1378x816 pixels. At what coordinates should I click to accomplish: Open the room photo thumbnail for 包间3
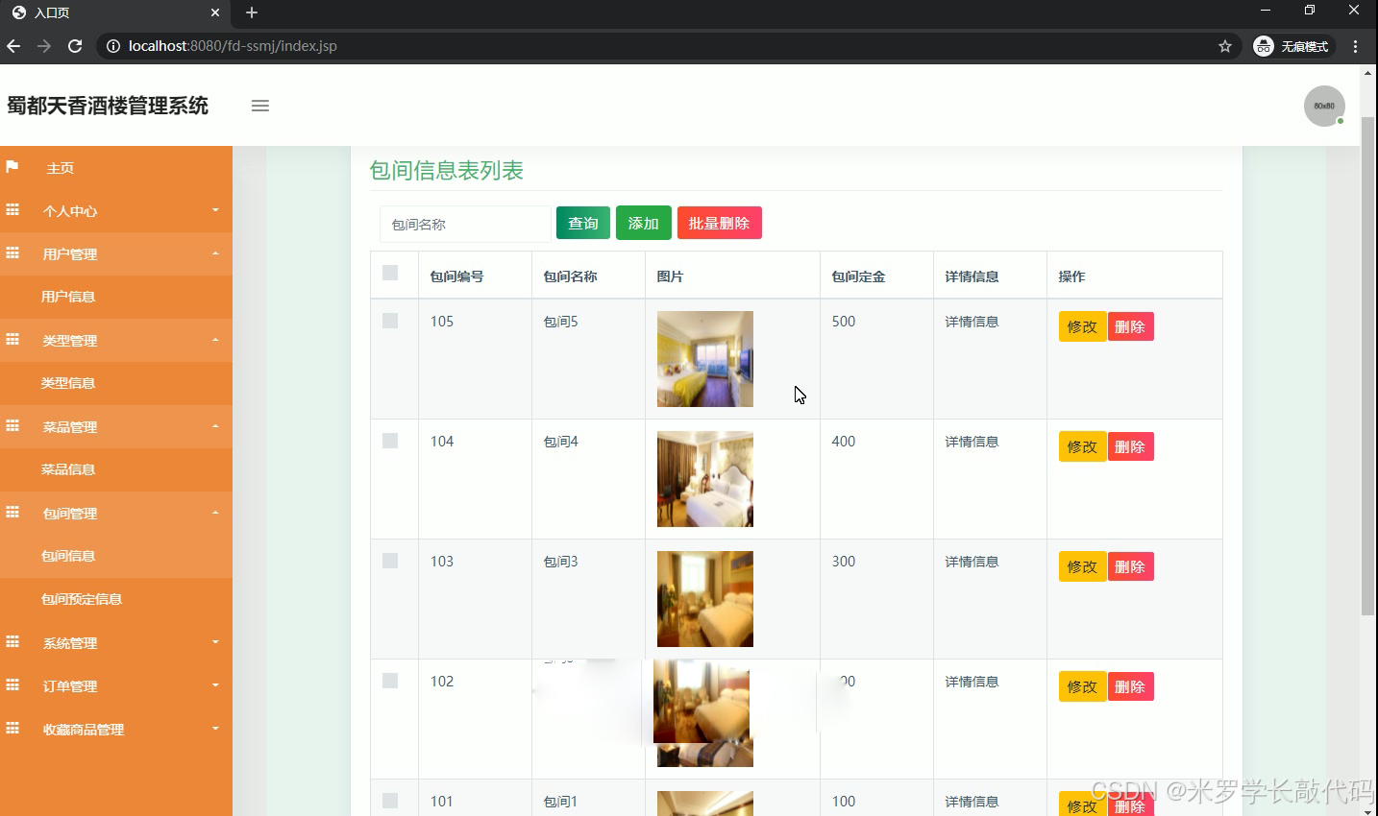click(x=705, y=599)
